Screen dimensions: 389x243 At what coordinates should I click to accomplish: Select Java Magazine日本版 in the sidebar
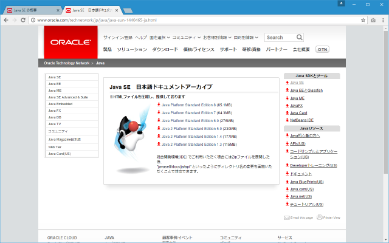(x=72, y=139)
